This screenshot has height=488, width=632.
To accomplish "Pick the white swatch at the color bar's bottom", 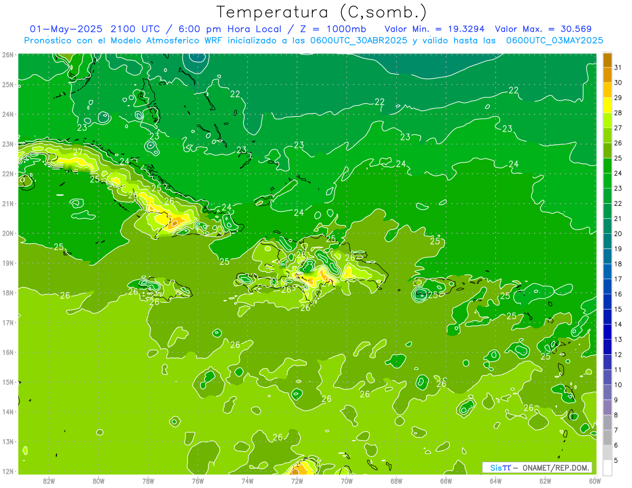I will tap(607, 468).
